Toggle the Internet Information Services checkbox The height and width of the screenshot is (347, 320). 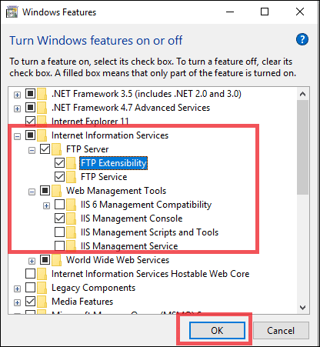click(30, 135)
